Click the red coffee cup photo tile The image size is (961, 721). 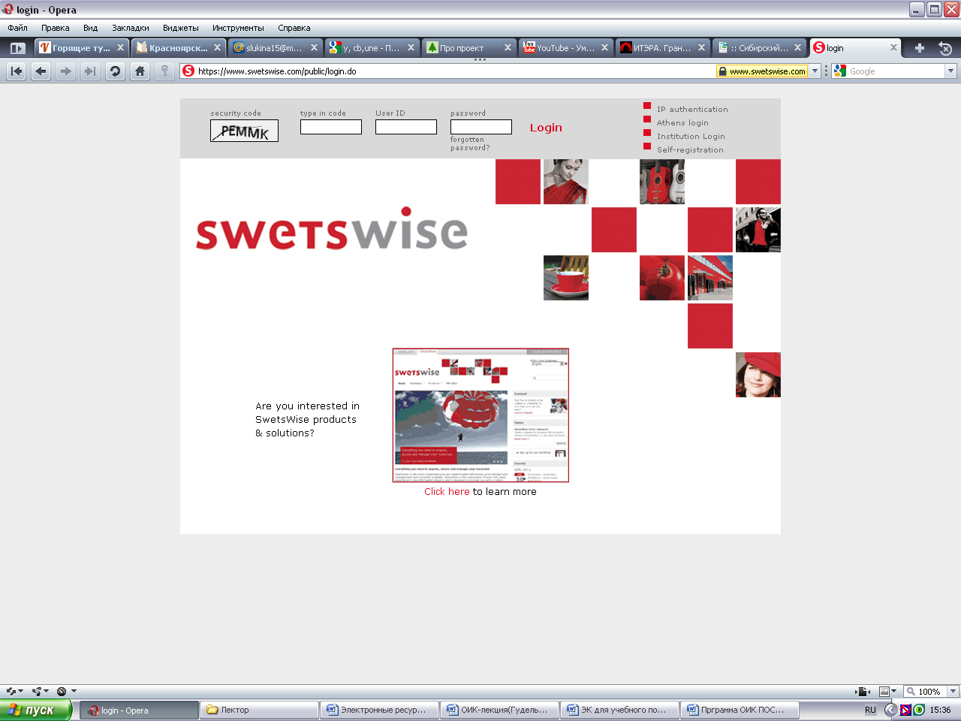pos(566,278)
